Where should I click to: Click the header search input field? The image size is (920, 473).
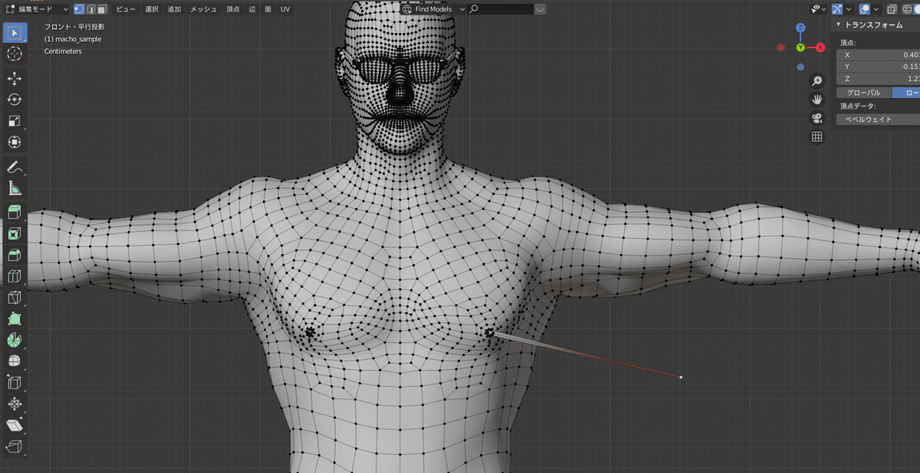point(501,9)
